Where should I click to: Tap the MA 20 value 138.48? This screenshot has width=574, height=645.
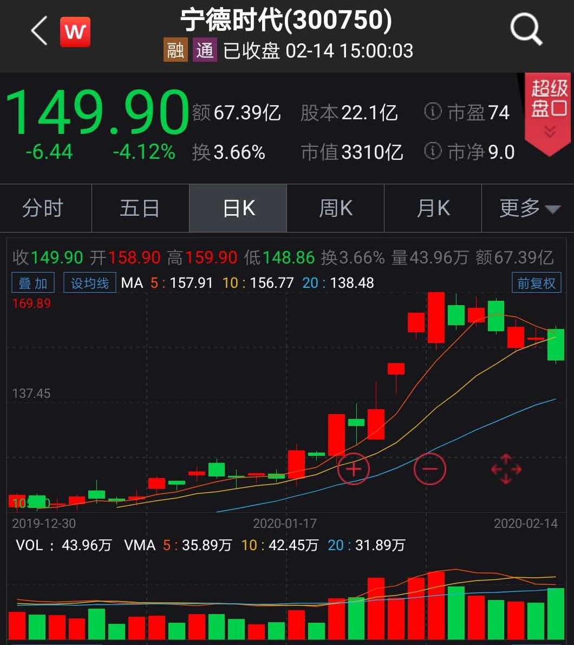(x=352, y=283)
